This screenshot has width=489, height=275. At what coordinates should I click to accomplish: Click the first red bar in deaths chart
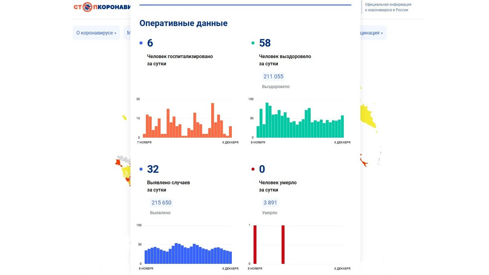pyautogui.click(x=255, y=244)
